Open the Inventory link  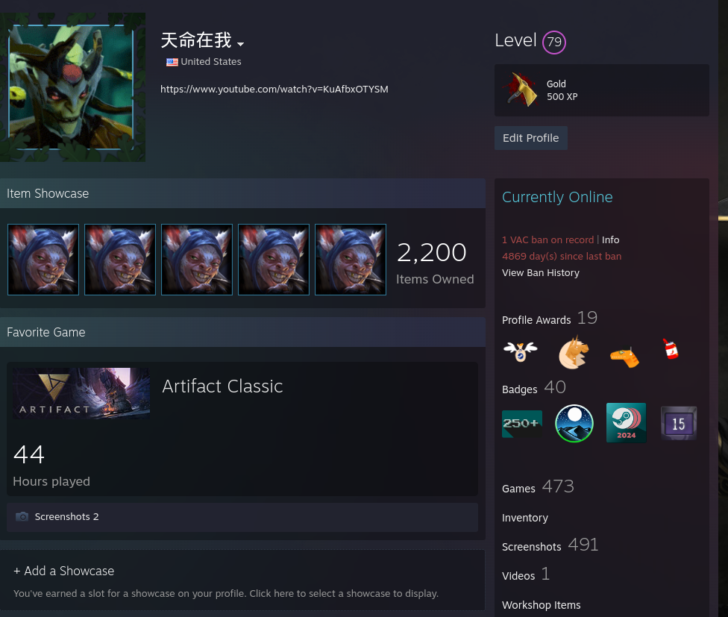click(524, 518)
